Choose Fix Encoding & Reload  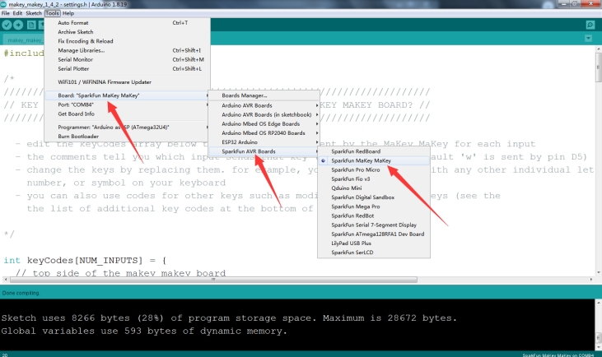point(128,41)
